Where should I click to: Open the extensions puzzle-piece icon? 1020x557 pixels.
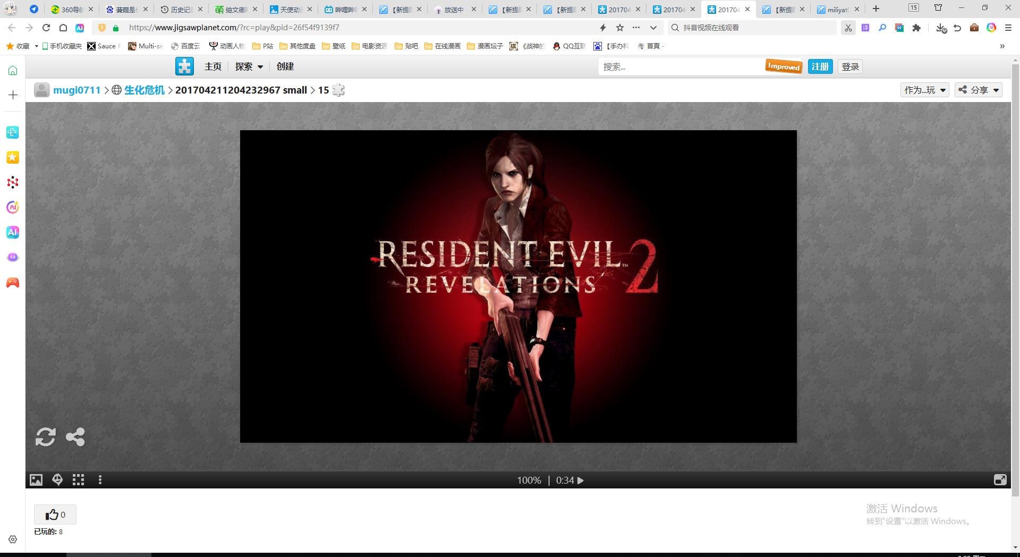[x=916, y=28]
